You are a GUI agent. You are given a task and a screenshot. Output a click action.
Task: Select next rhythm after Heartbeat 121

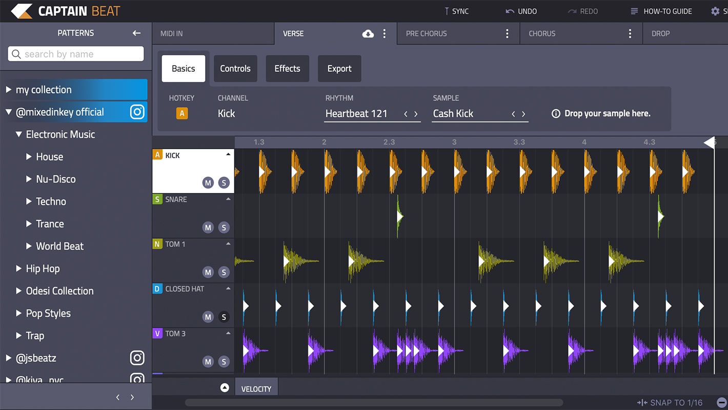point(416,114)
